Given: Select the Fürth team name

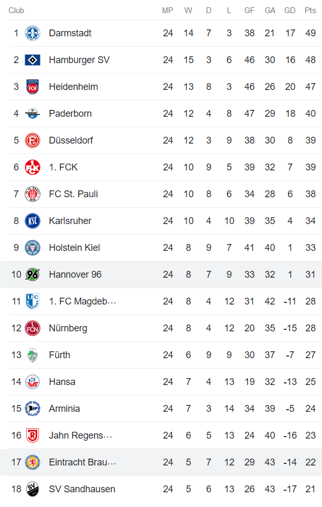Looking at the screenshot, I should (x=59, y=355).
